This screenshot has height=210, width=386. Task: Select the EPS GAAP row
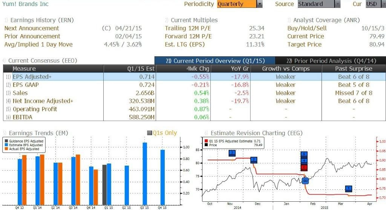pos(195,85)
